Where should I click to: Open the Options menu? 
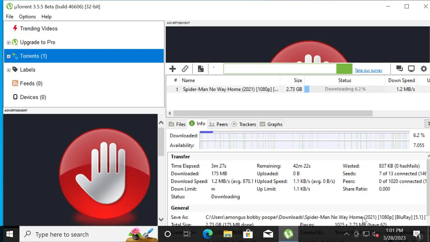pos(27,16)
